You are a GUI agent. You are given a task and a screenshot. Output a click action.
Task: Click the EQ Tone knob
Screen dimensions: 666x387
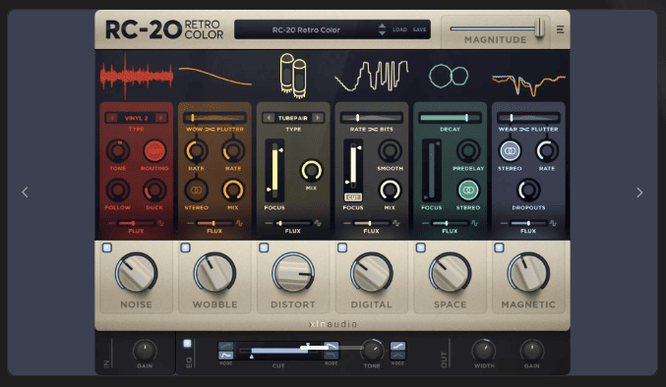point(372,351)
